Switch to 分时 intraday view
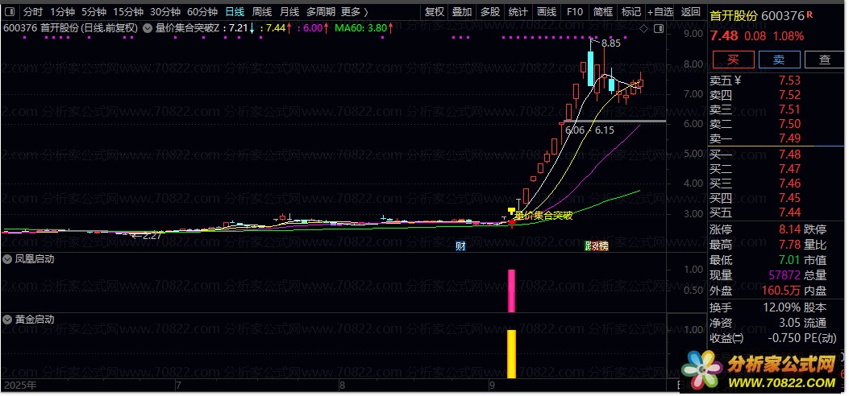849x396 pixels. tap(33, 11)
